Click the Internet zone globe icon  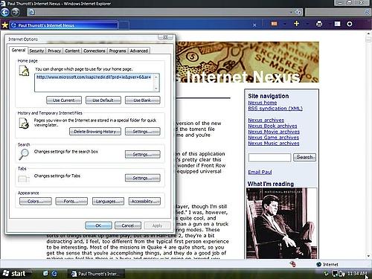coord(319,264)
